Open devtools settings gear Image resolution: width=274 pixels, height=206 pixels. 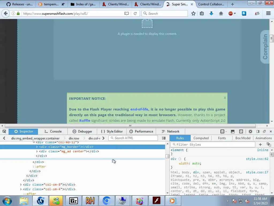250,131
